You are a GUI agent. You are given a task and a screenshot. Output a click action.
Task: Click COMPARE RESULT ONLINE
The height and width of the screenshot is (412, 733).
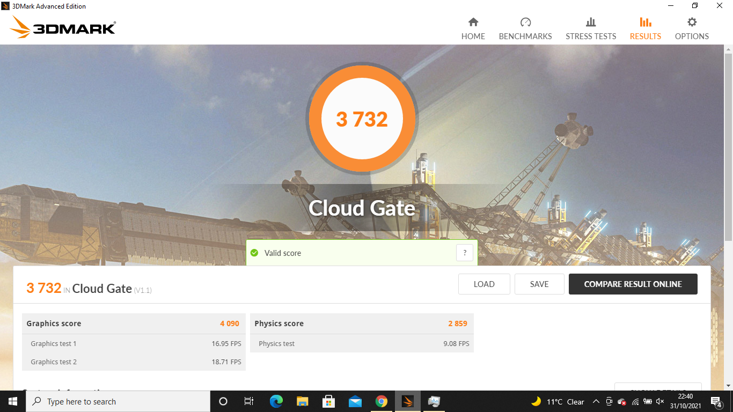[x=633, y=284]
